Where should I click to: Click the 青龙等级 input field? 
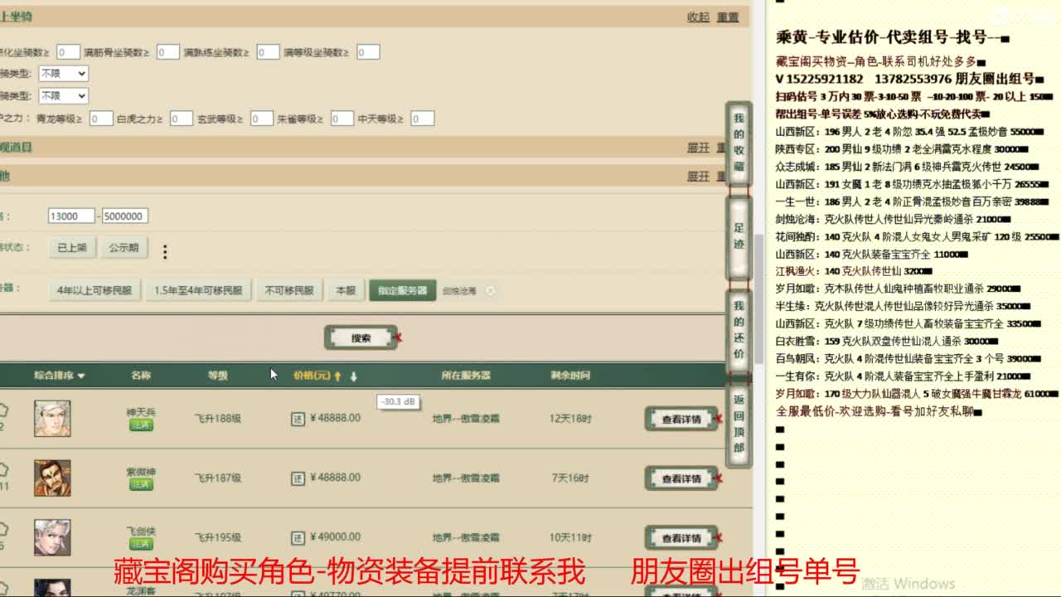(101, 119)
